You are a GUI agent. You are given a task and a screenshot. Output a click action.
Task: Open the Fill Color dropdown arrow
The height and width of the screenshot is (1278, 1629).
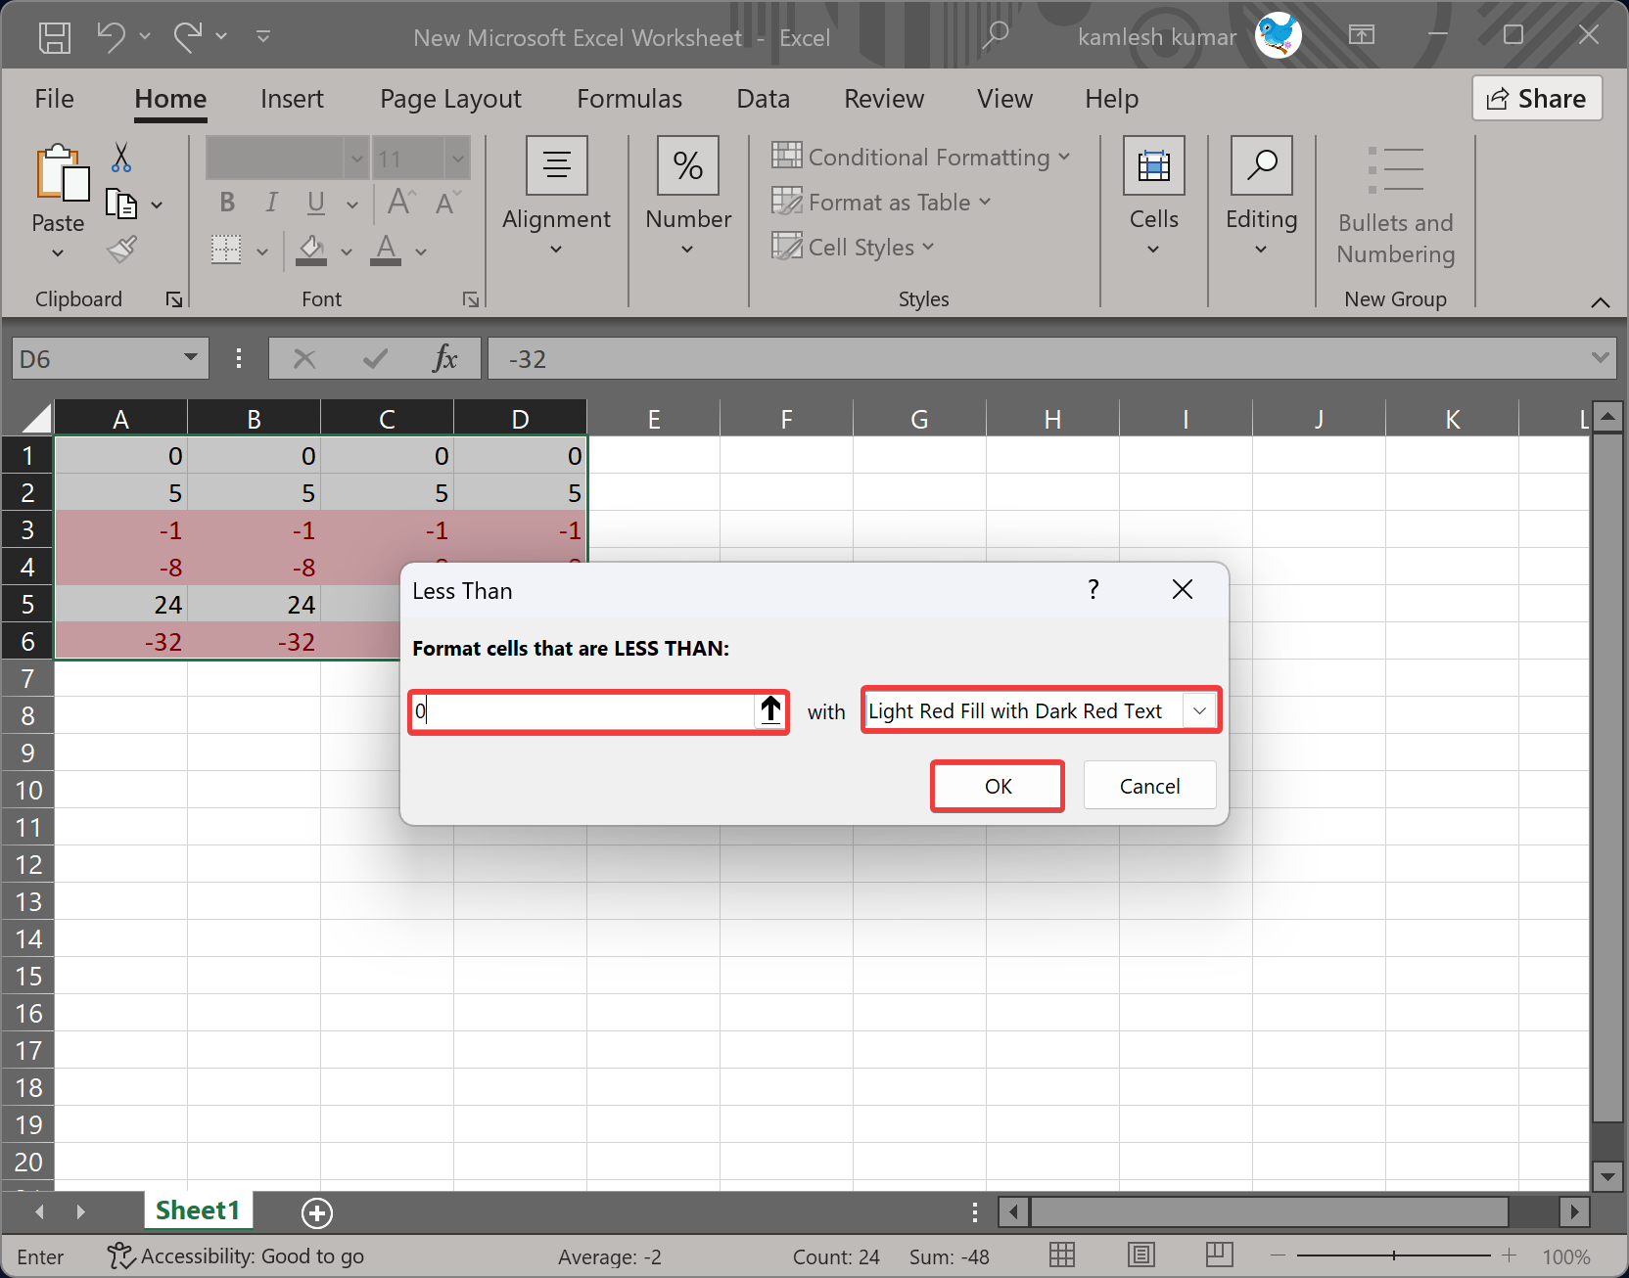pyautogui.click(x=347, y=251)
